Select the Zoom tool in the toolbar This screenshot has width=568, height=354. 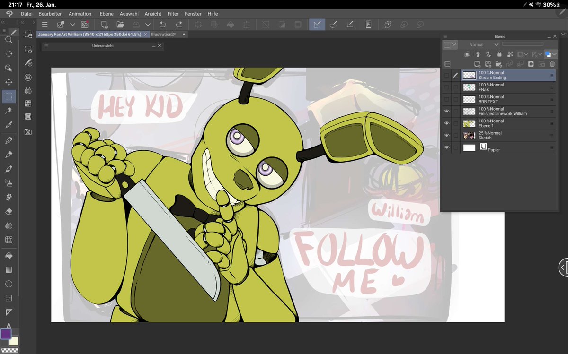[9, 40]
